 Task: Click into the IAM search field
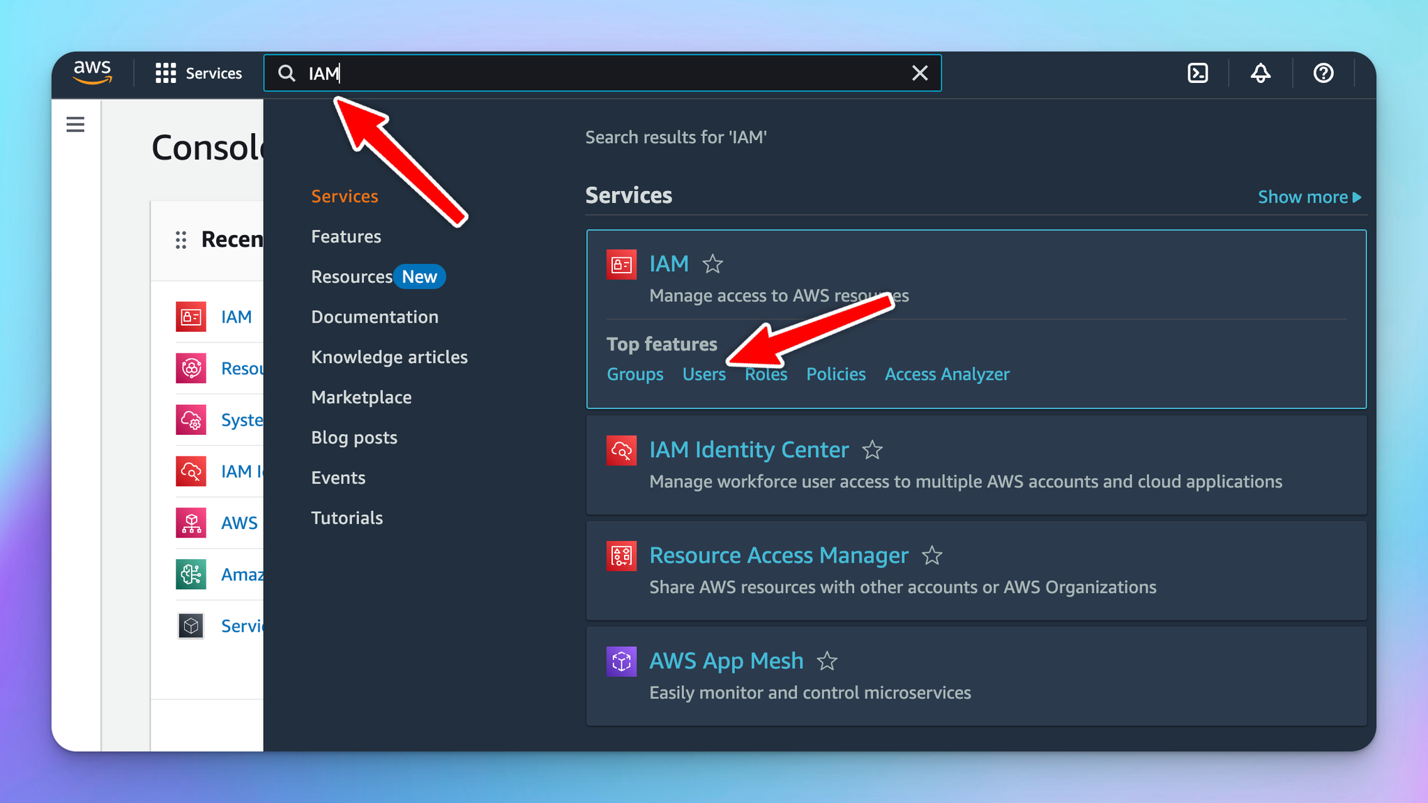(602, 73)
